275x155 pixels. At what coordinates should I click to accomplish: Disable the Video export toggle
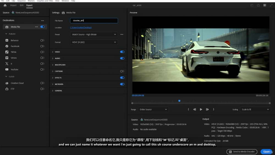122,52
